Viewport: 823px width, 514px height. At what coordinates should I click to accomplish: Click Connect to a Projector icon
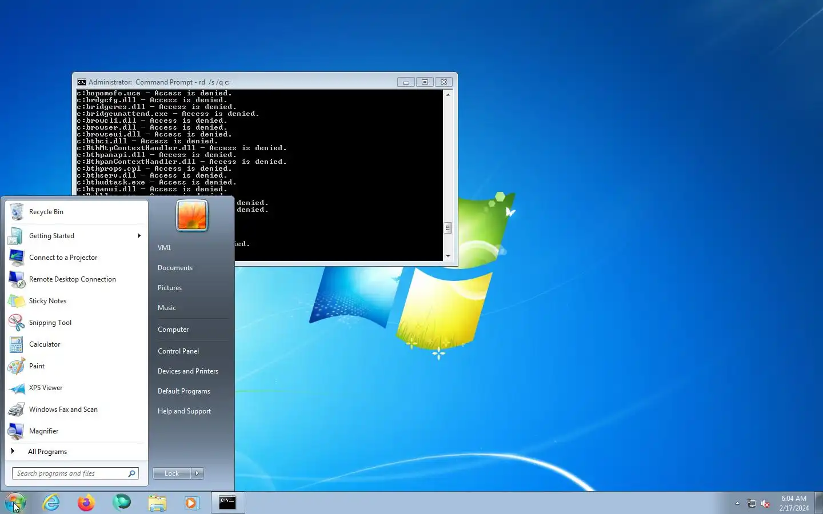coord(17,258)
